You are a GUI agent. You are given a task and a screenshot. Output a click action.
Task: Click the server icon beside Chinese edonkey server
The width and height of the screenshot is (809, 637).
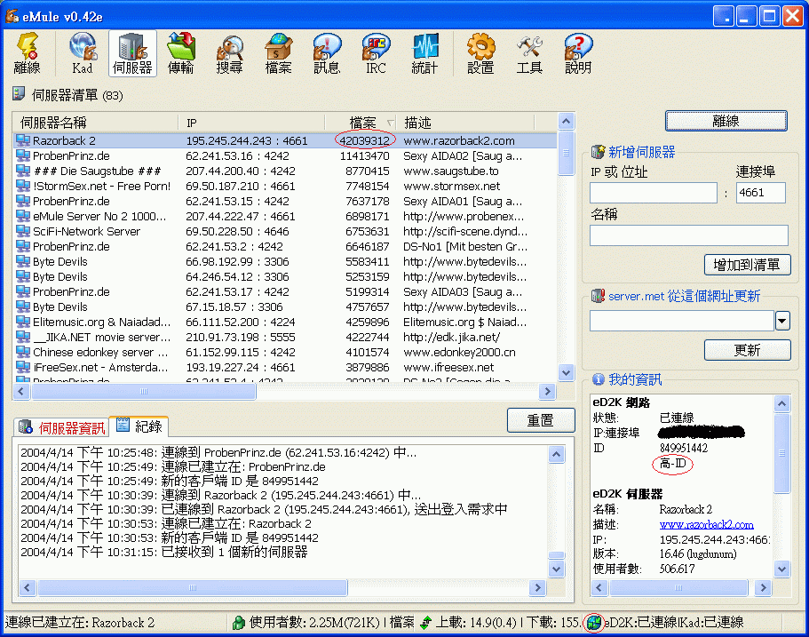point(23,352)
